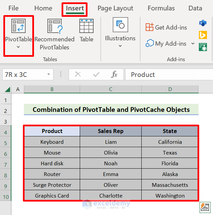Open the Formulas tab

click(161, 8)
